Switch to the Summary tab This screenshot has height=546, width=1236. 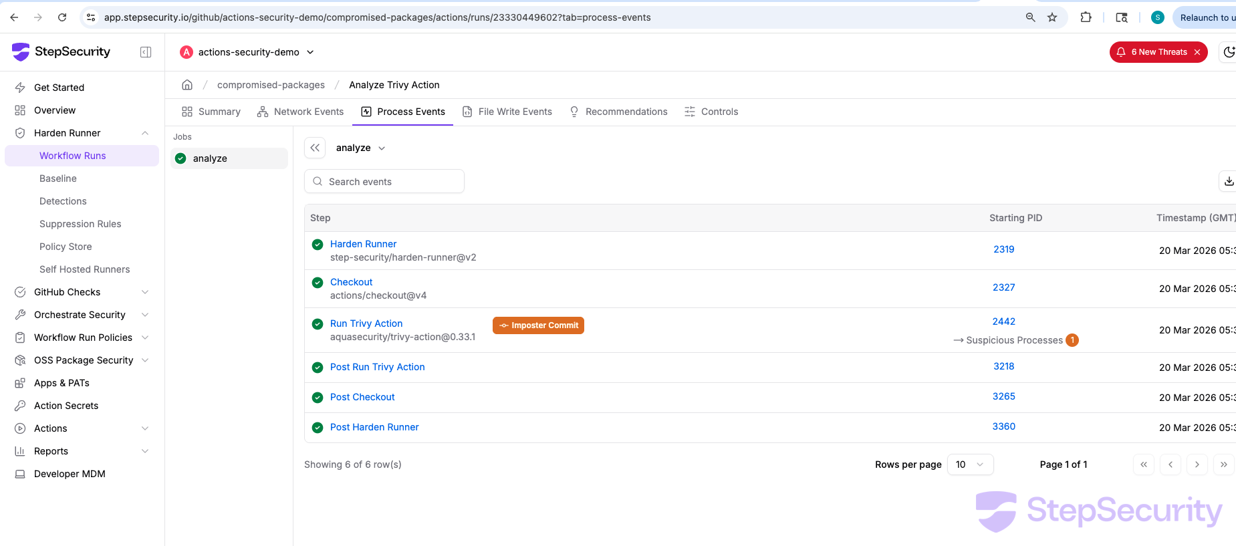click(211, 112)
